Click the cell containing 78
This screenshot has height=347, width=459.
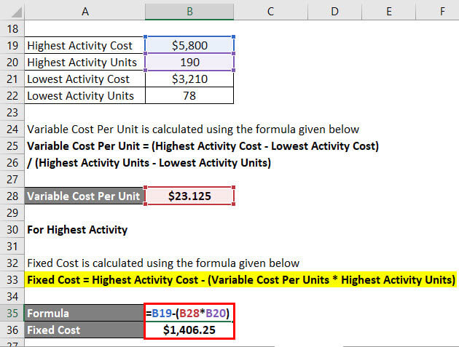[189, 95]
